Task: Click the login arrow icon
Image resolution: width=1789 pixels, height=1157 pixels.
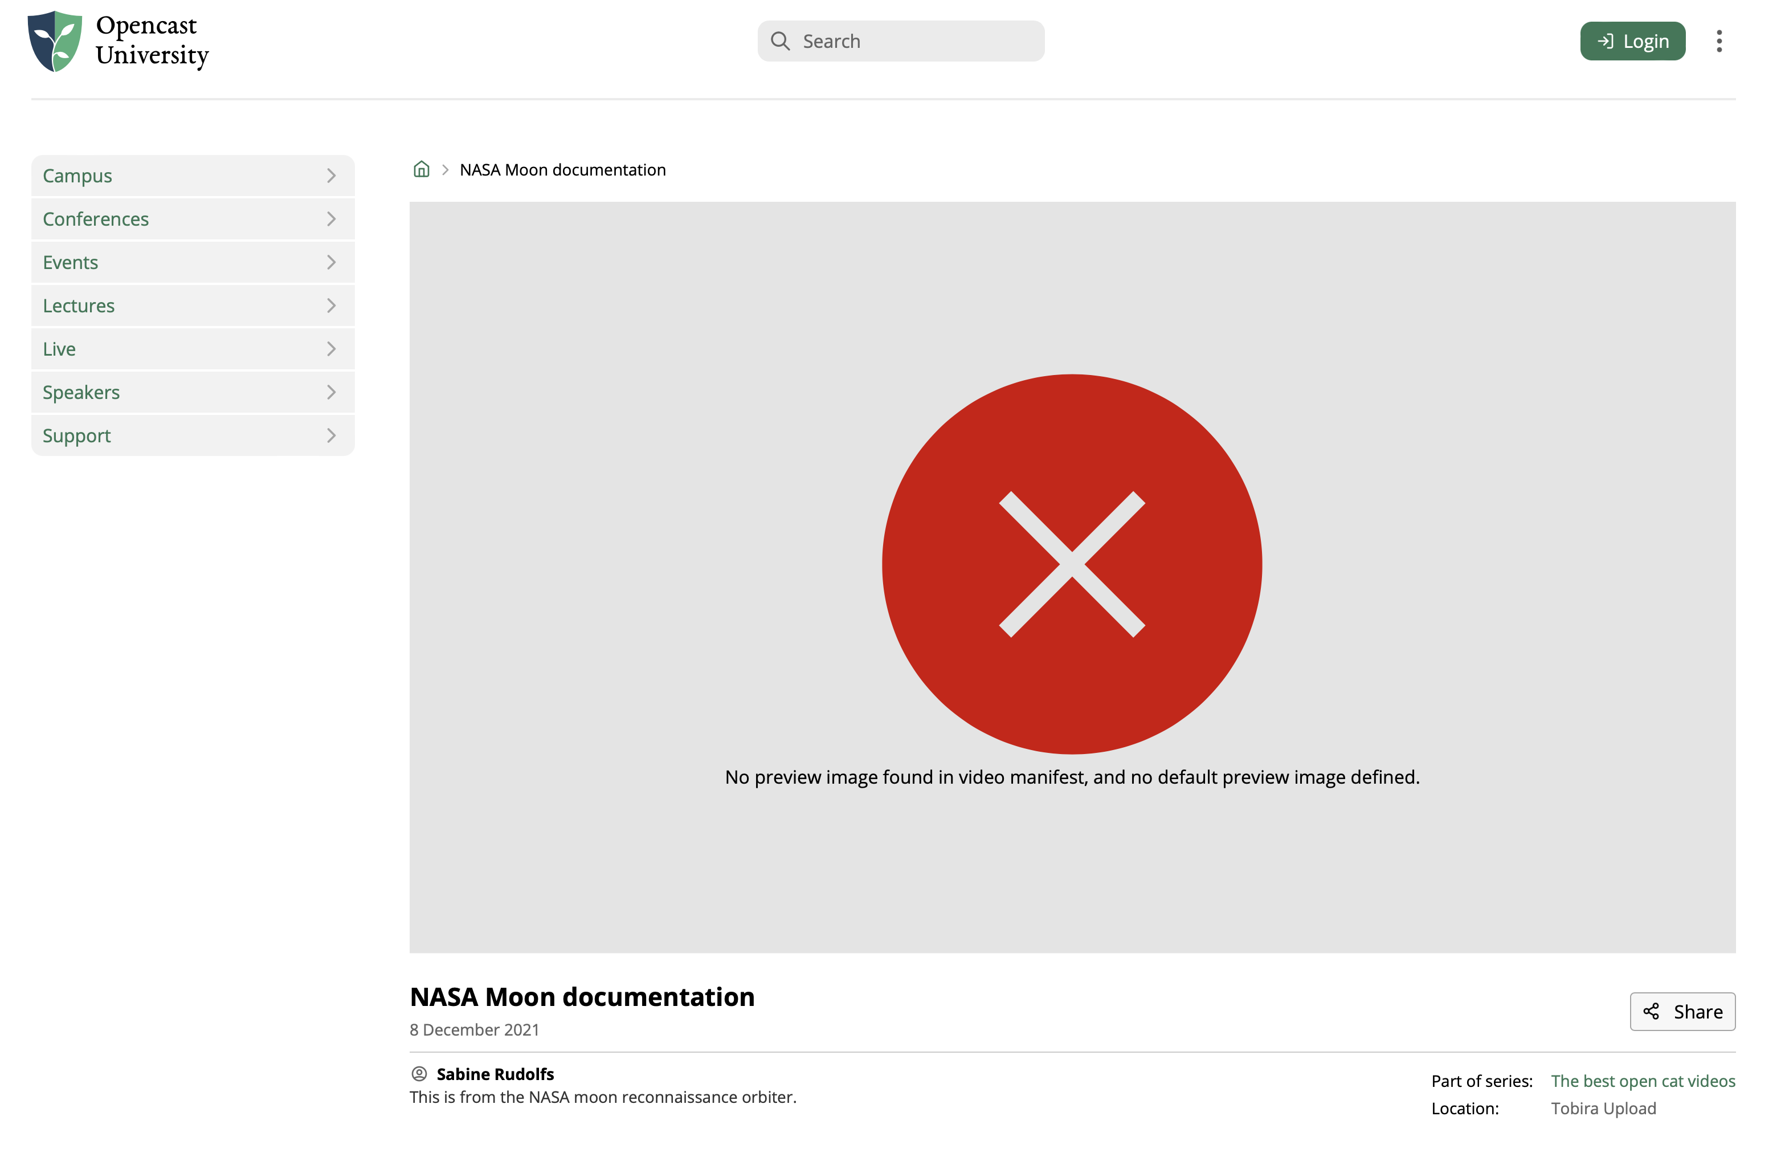Action: tap(1605, 41)
